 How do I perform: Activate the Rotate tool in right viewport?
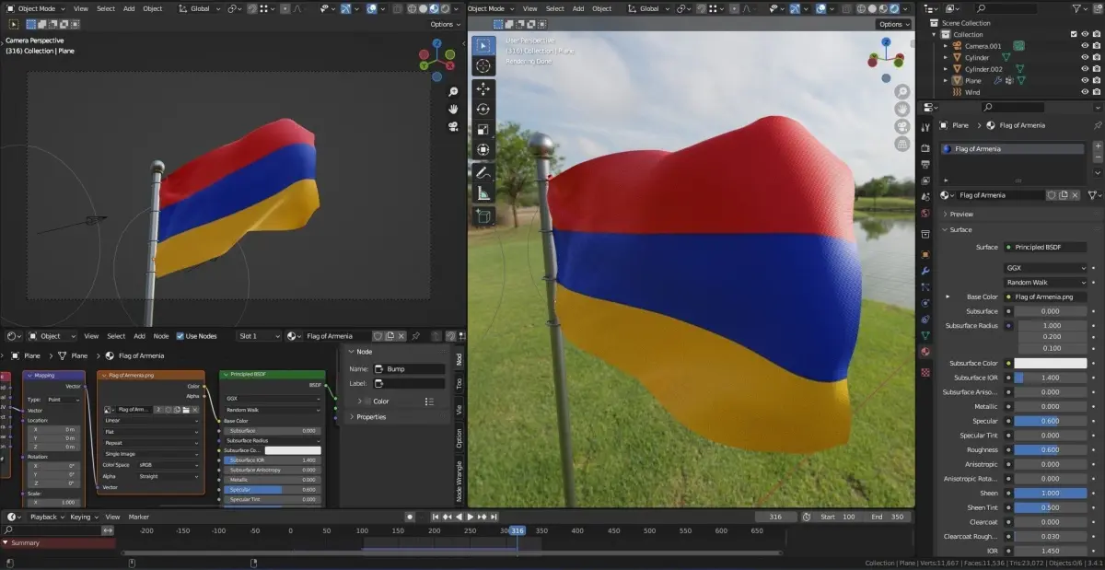483,110
